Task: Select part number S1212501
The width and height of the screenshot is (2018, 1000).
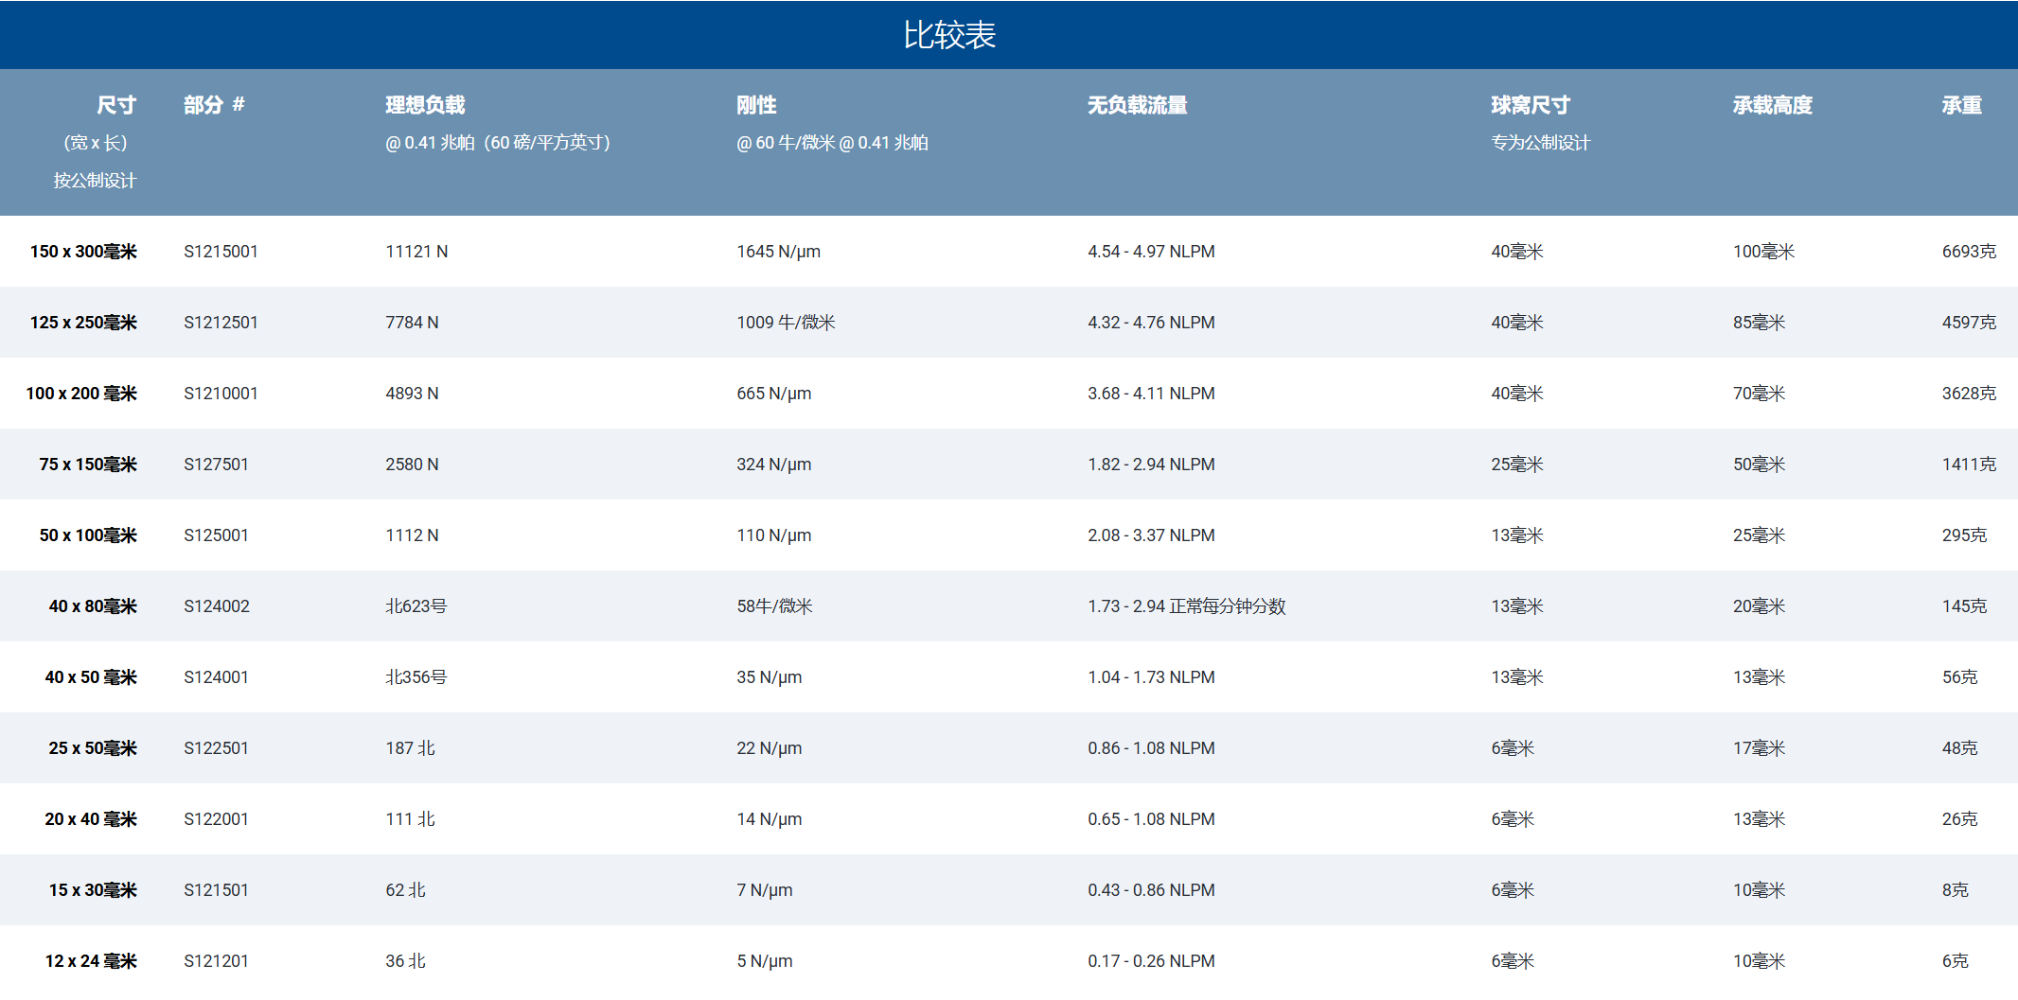Action: pos(221,323)
